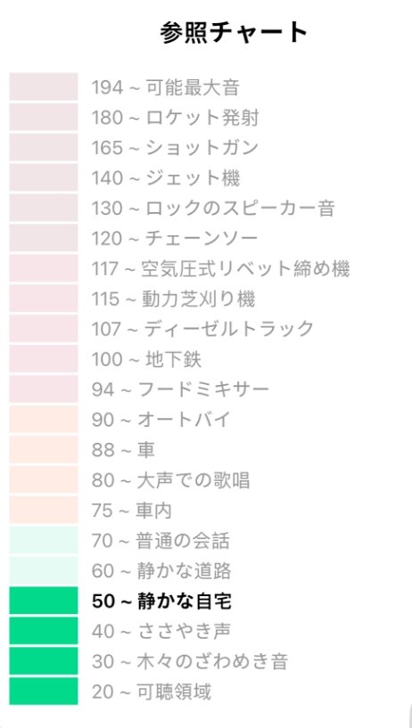
Task: Click color block beside 75 車内
Action: coord(44,510)
